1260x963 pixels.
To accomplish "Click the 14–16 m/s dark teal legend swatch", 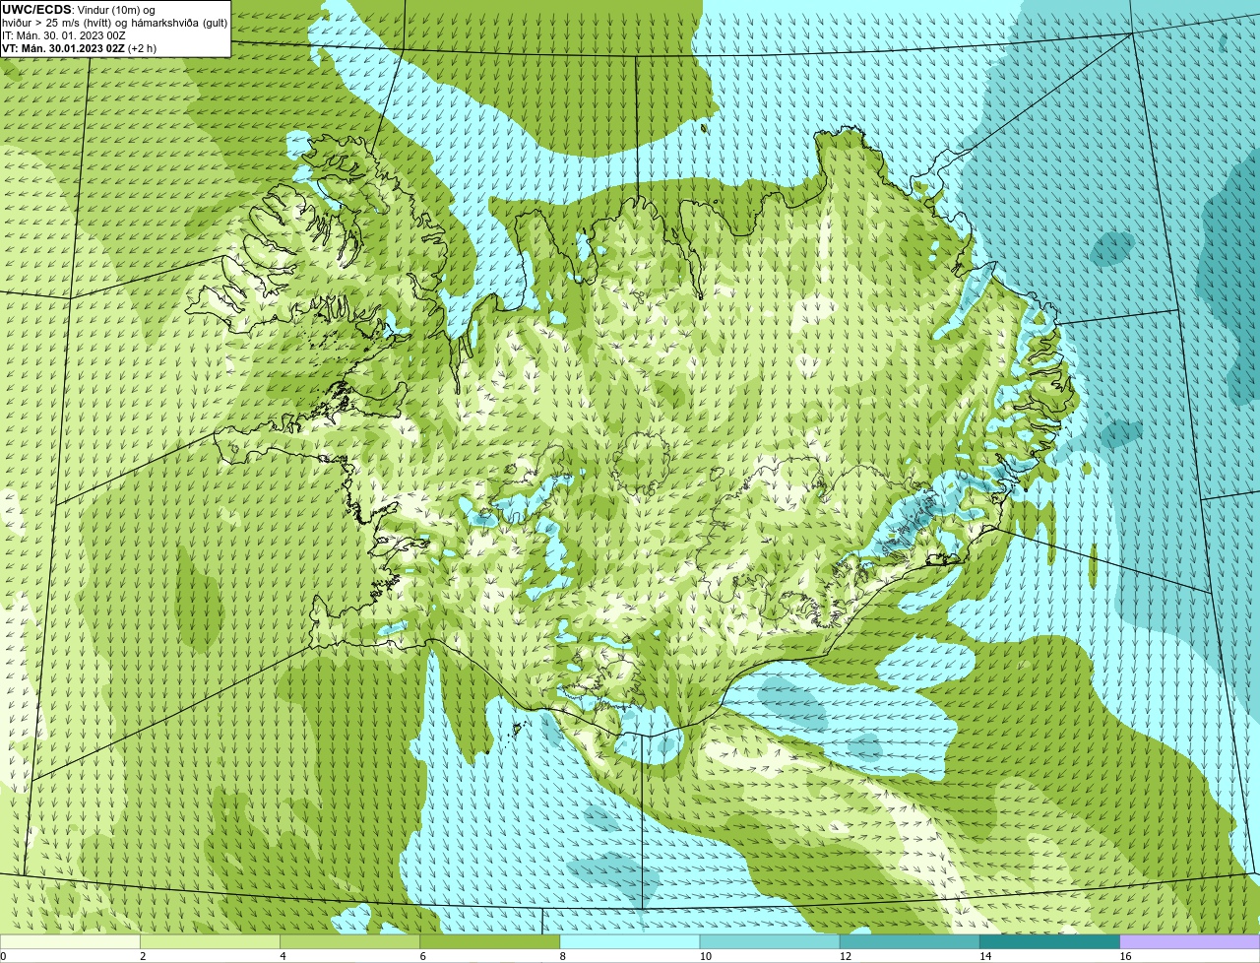I will click(1050, 941).
